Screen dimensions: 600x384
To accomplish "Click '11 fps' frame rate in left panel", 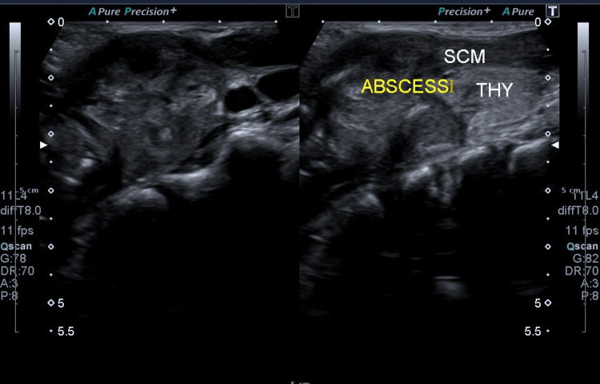I will 17,231.
